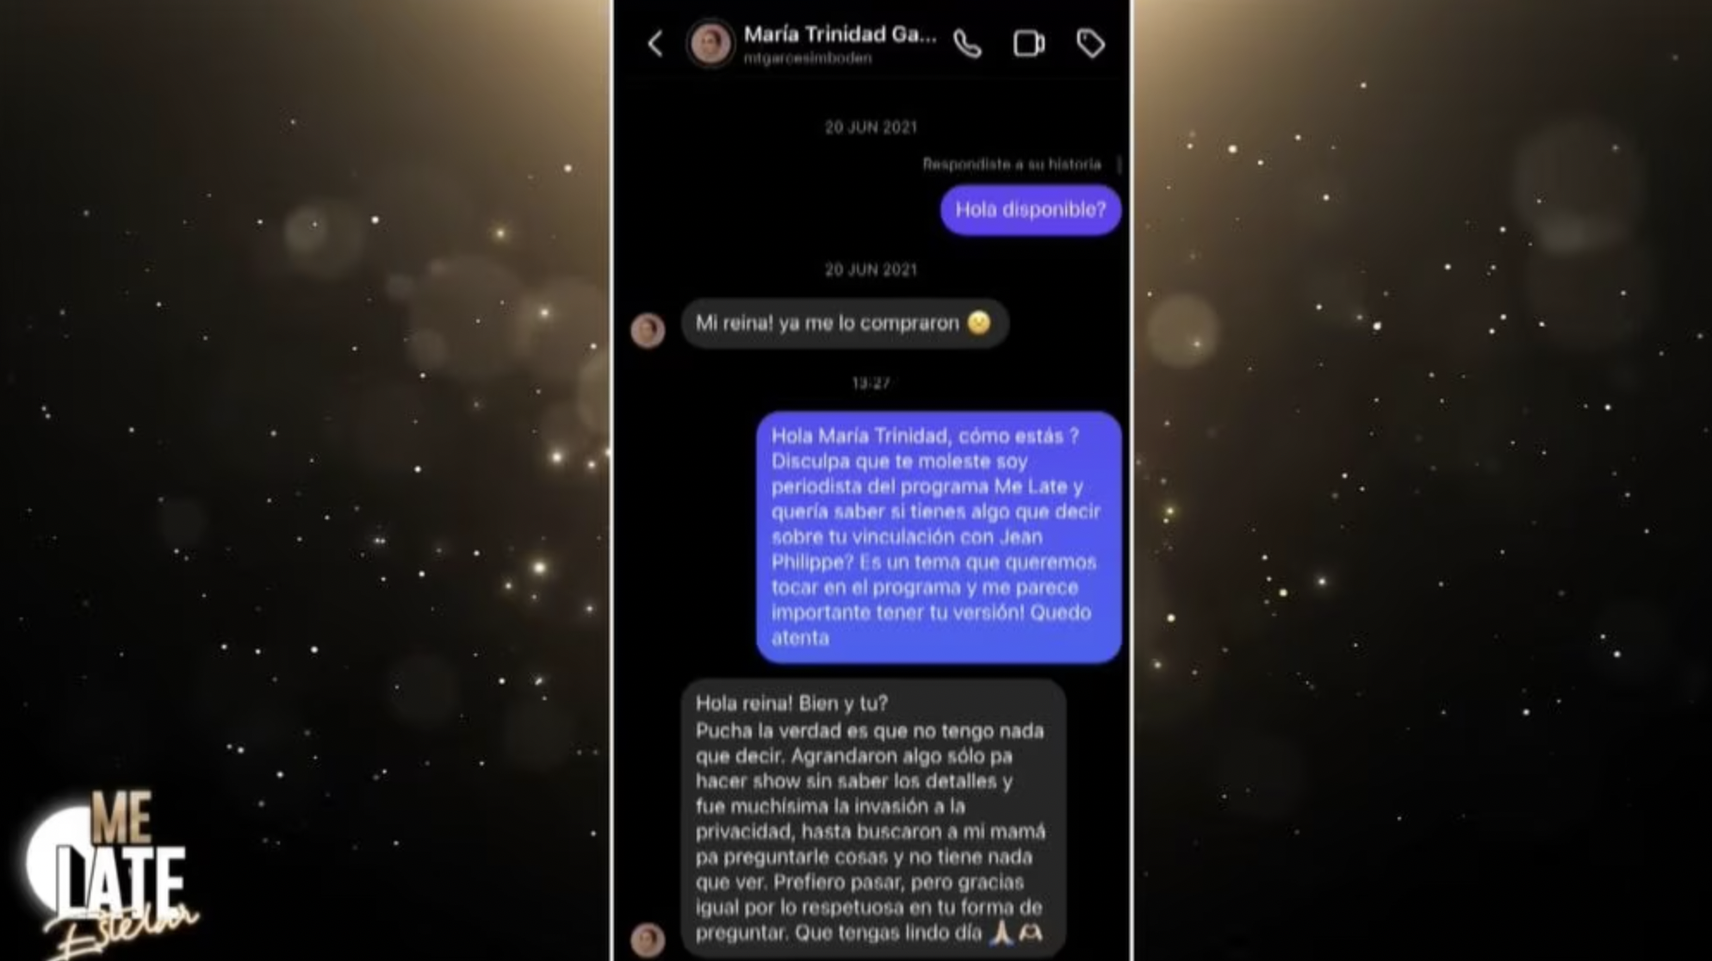
Task: Open 'Respondiste a su historia' story reply
Action: coord(1011,164)
